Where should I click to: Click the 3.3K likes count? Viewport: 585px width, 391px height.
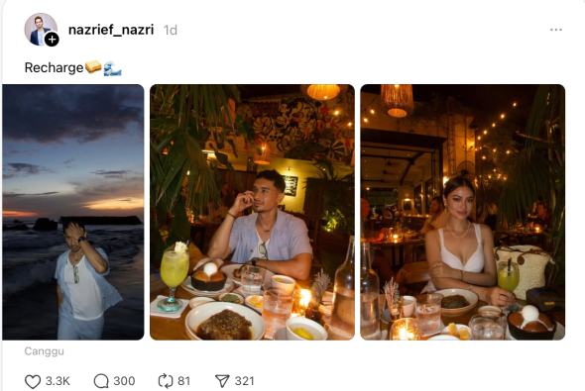pos(58,381)
